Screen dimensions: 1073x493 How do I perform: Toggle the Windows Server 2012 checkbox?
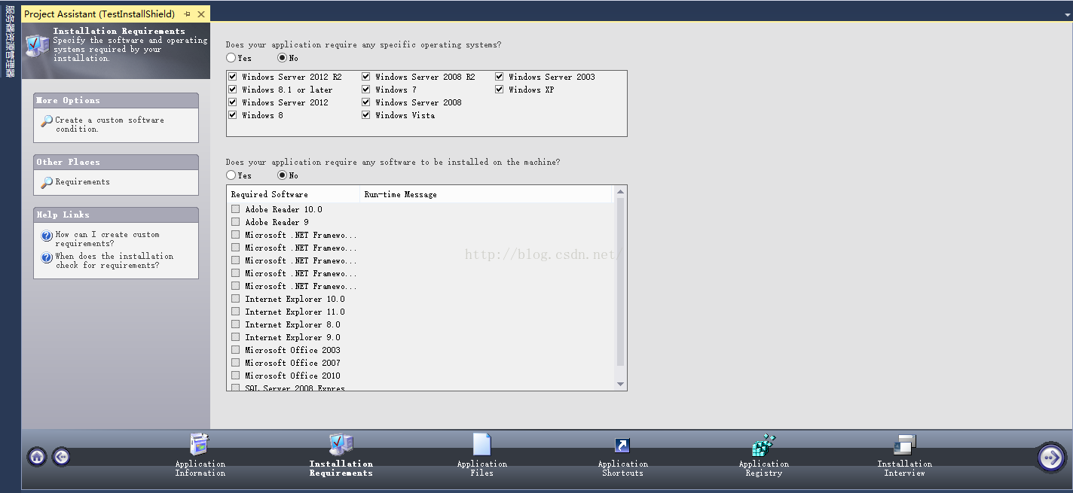(233, 102)
